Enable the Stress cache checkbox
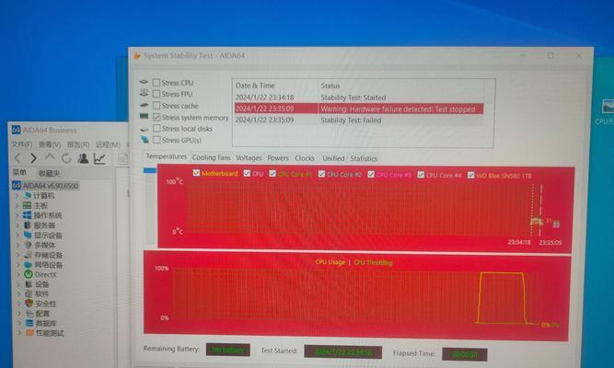Screen dimensions: 614x368 156,106
